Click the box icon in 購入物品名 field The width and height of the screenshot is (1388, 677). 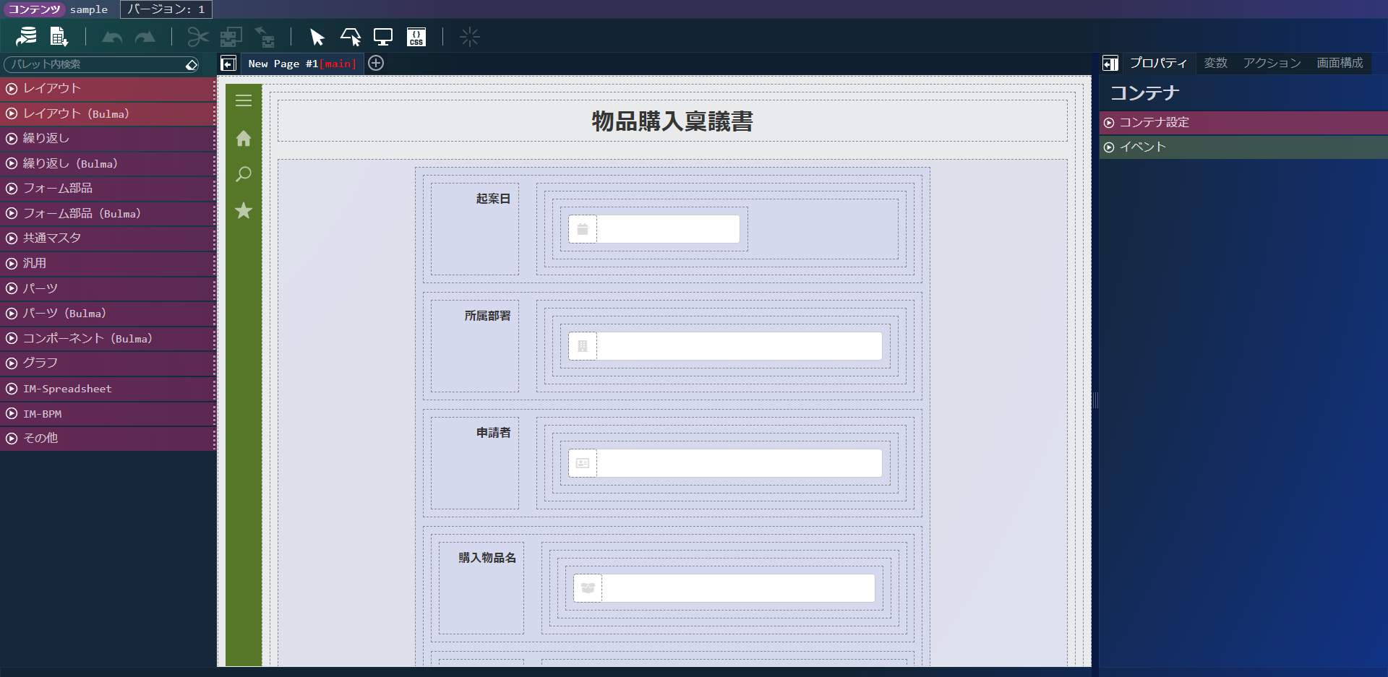pos(588,588)
